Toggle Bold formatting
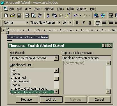117x106 pixels. [77, 23]
